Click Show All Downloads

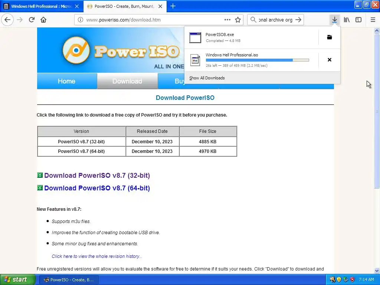tap(207, 78)
